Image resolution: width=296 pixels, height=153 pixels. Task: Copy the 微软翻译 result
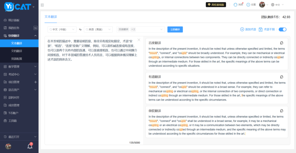point(282,111)
